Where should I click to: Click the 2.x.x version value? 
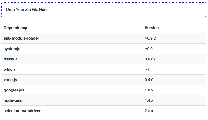[149, 111]
